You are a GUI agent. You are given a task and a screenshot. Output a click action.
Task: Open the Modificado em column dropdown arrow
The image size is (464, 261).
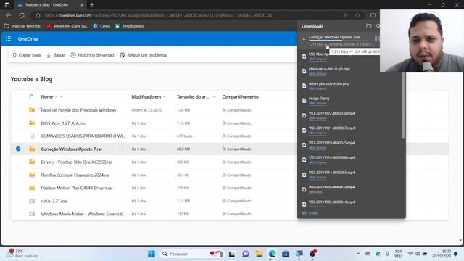[165, 96]
